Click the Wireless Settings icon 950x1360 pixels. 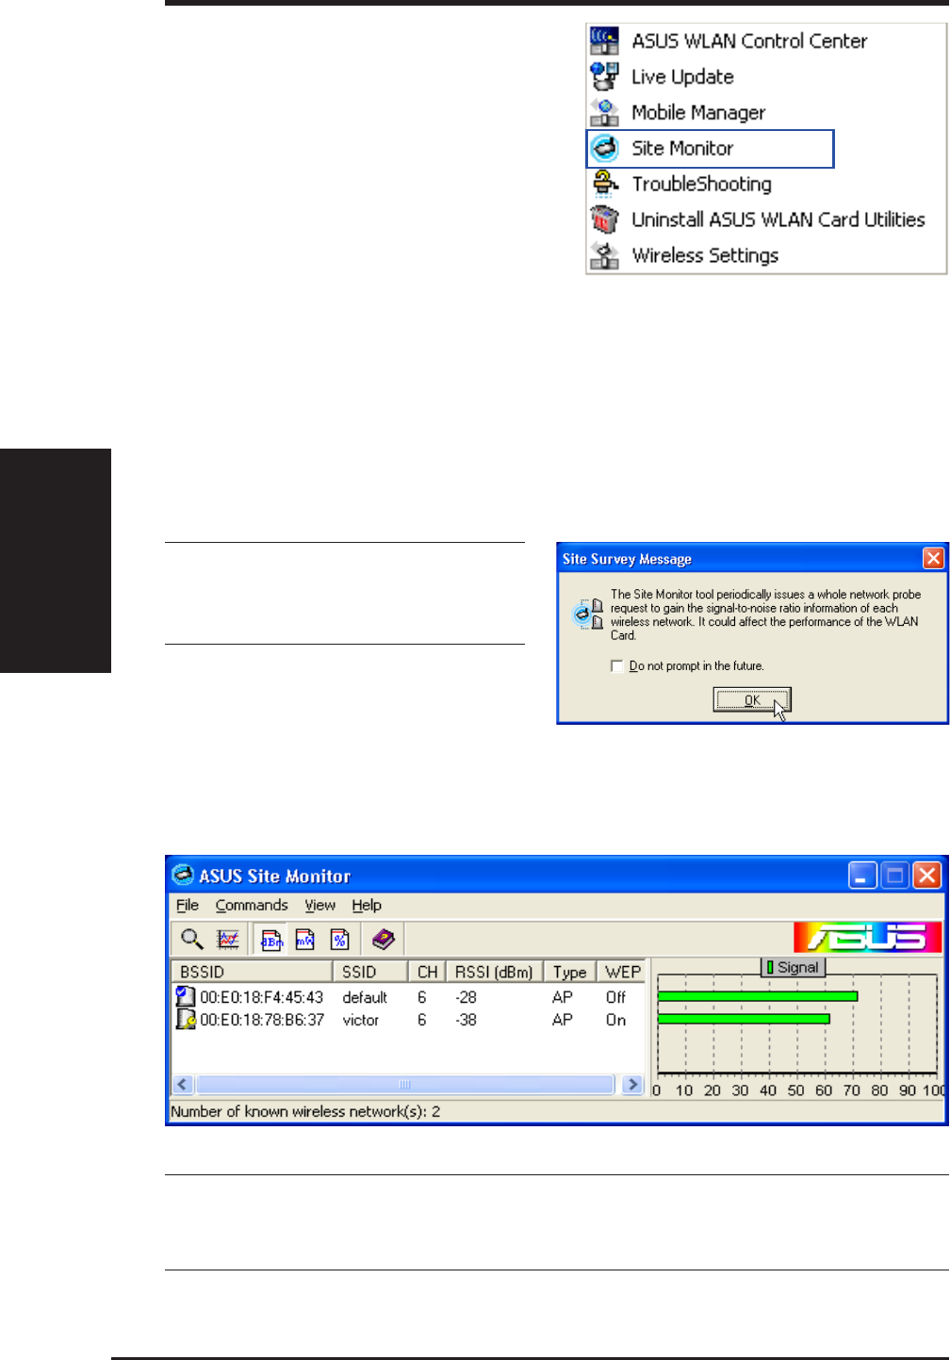(x=604, y=255)
